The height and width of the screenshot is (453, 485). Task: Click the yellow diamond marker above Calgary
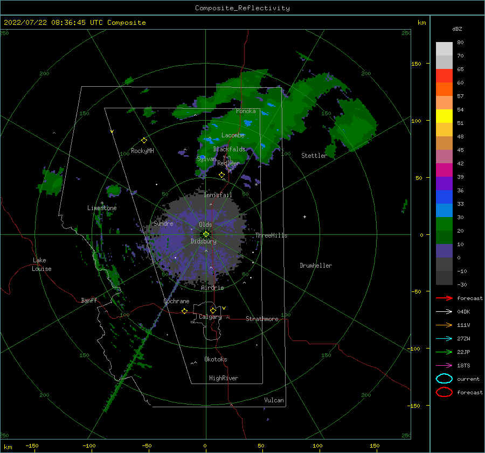pyautogui.click(x=213, y=310)
